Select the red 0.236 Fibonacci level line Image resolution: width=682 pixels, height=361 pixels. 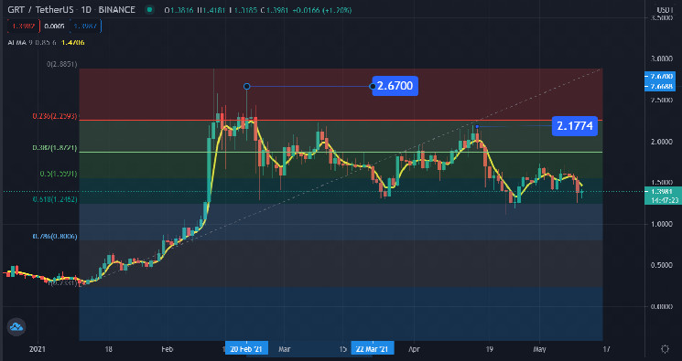341,121
